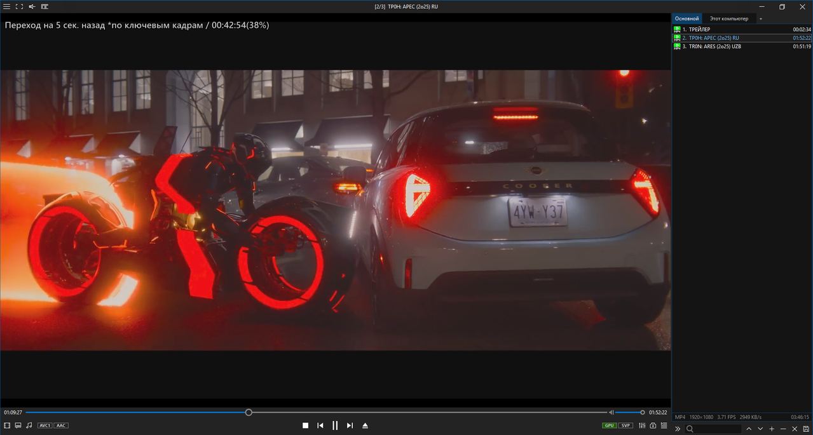The height and width of the screenshot is (435, 813).
Task: Remove item with playlist minus icon
Action: pos(783,429)
